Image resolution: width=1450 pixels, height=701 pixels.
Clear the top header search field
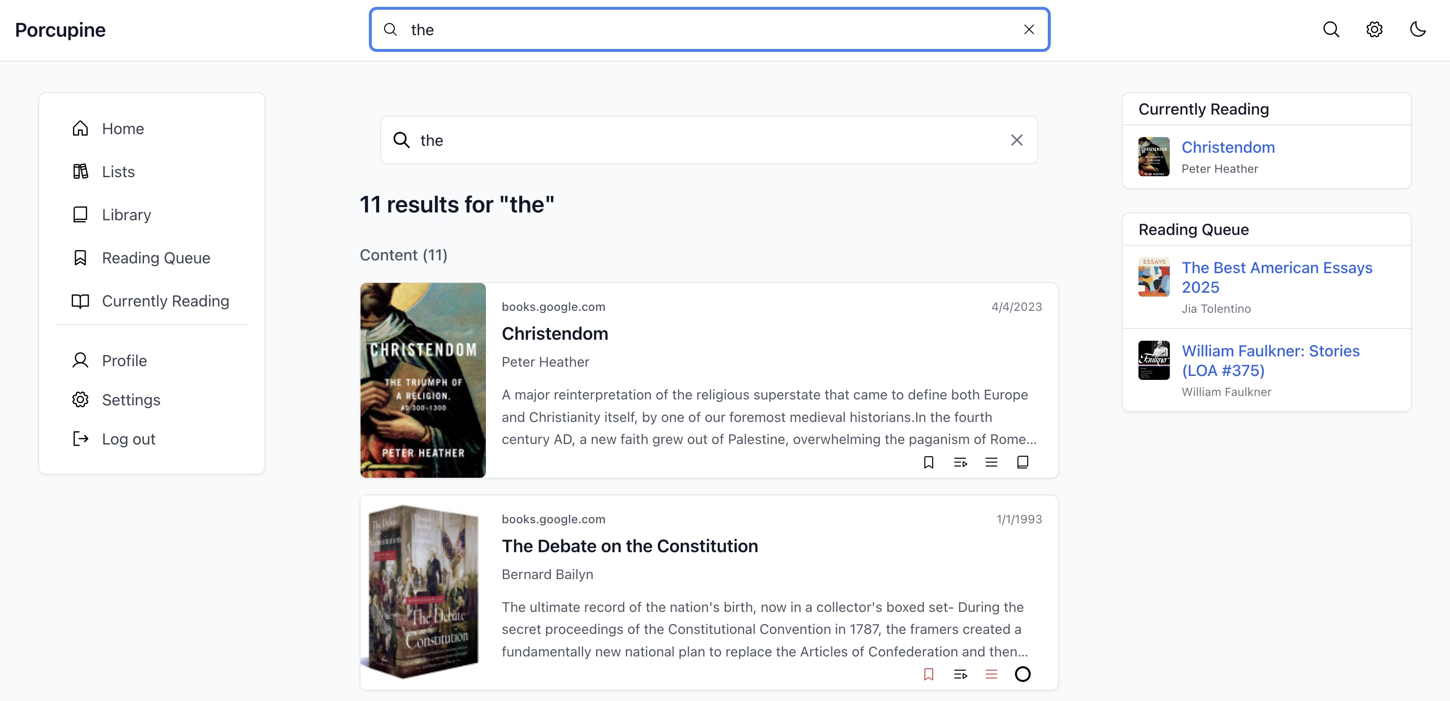tap(1028, 29)
